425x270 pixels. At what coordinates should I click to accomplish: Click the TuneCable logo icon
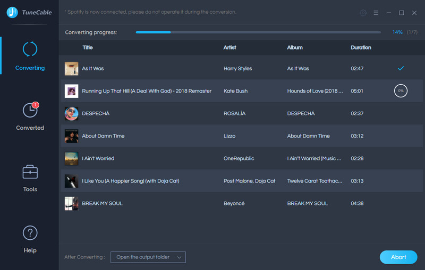click(x=12, y=12)
